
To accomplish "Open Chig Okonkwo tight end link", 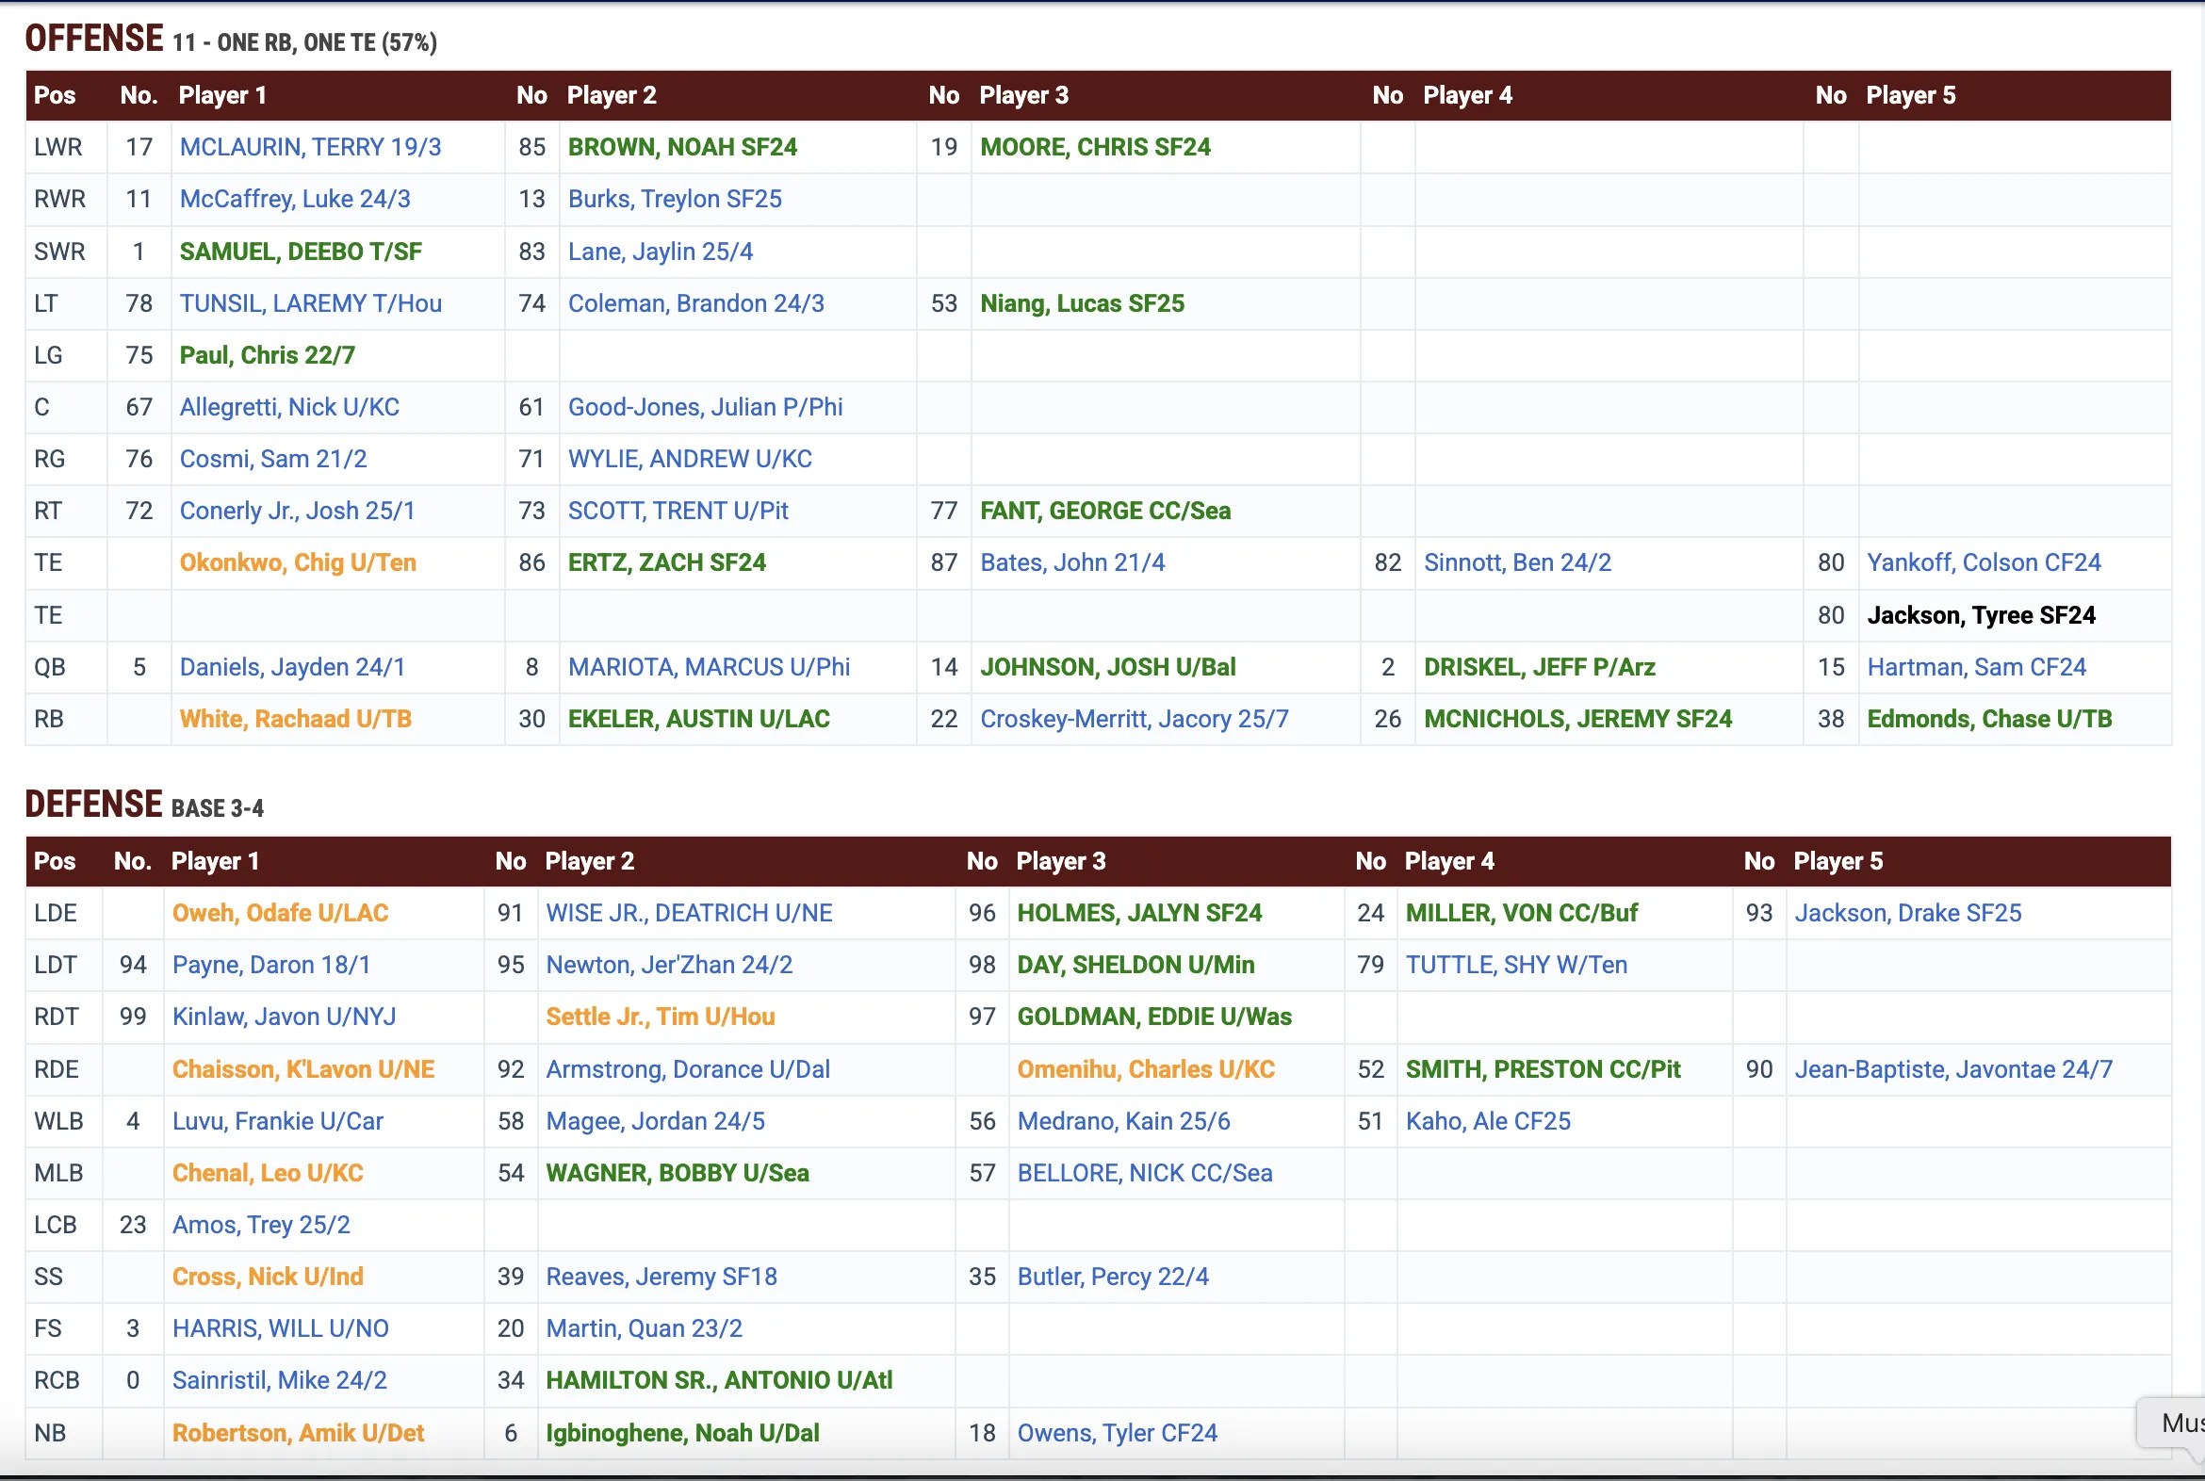I will pos(298,563).
